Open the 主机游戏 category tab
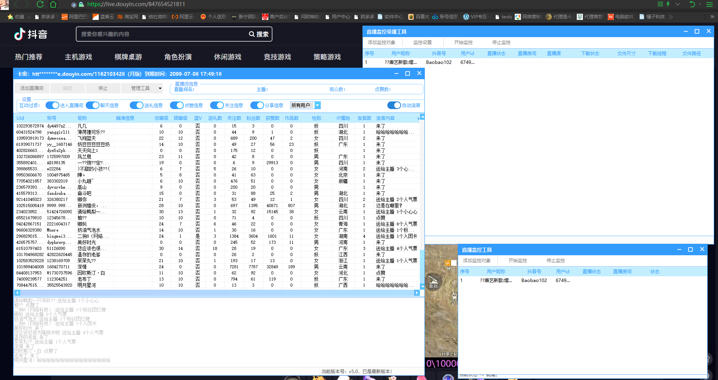 click(x=78, y=57)
